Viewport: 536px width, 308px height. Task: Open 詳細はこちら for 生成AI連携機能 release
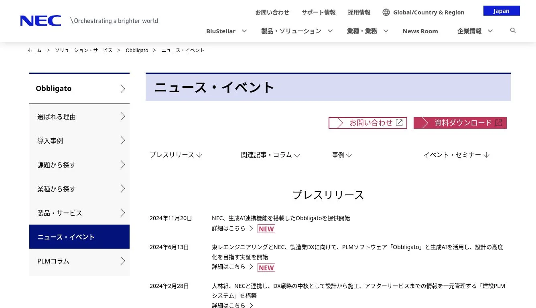[229, 228]
